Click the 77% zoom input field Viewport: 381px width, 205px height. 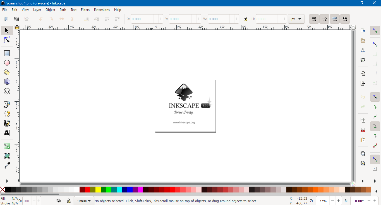pyautogui.click(x=323, y=201)
